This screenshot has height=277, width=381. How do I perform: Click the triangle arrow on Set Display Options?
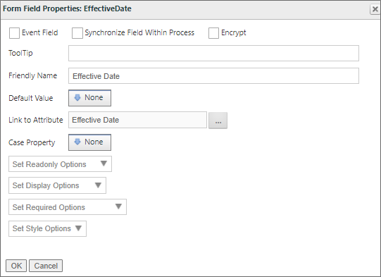coord(98,185)
